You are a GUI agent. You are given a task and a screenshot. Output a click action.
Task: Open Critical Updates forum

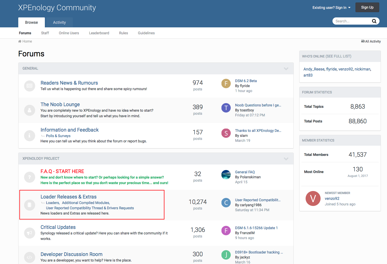pyautogui.click(x=58, y=227)
